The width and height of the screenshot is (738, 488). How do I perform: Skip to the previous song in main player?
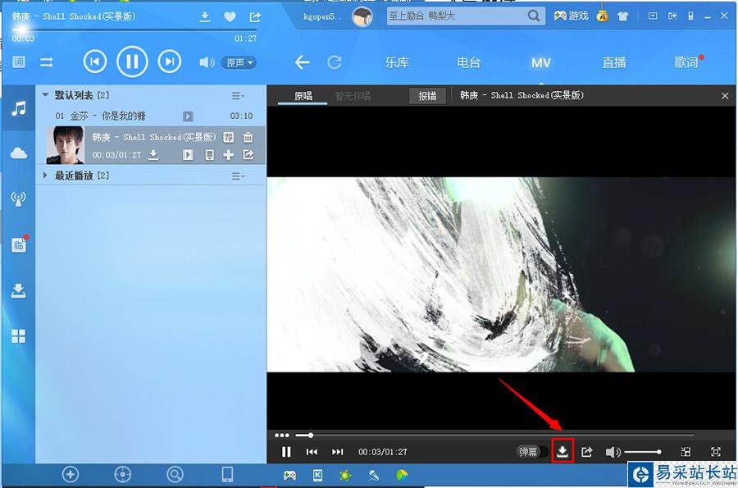click(x=95, y=62)
